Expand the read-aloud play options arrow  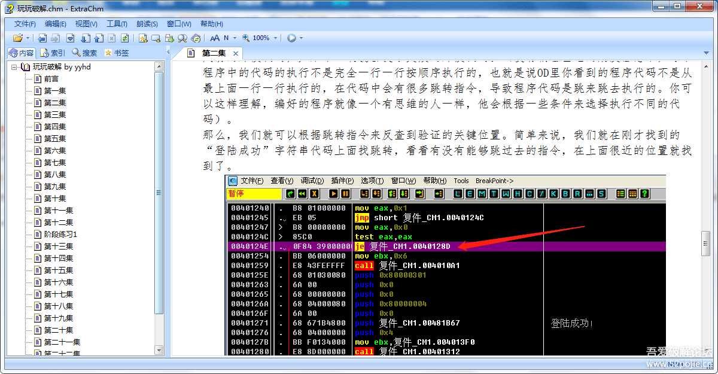click(301, 38)
